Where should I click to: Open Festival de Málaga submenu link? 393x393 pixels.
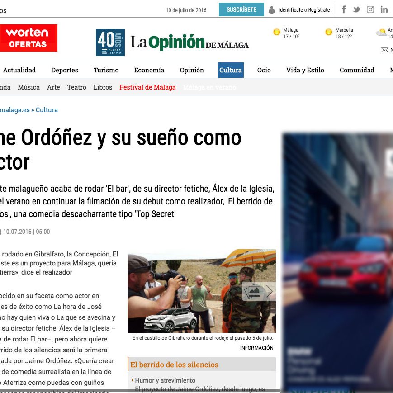click(147, 87)
